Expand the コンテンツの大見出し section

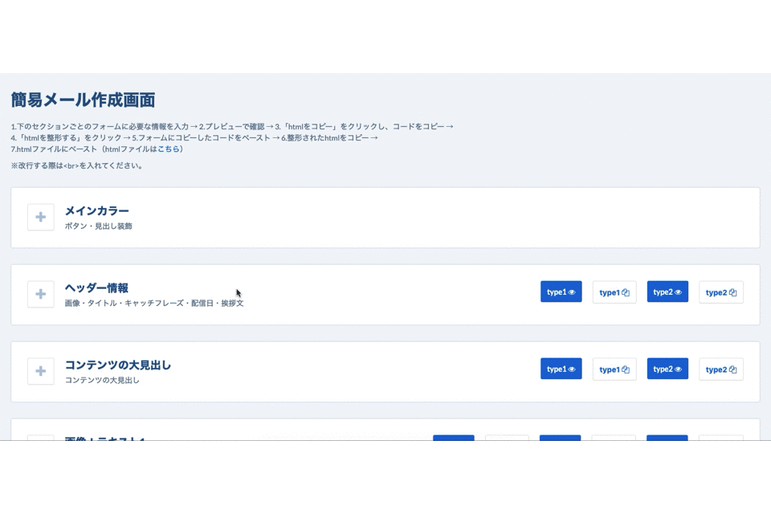point(41,371)
